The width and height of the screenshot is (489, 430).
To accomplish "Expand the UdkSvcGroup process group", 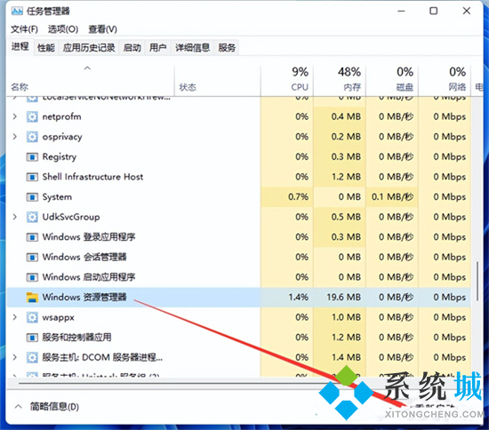I will [x=14, y=217].
